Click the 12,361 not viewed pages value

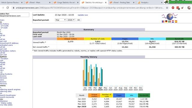pyautogui.click(x=125, y=47)
